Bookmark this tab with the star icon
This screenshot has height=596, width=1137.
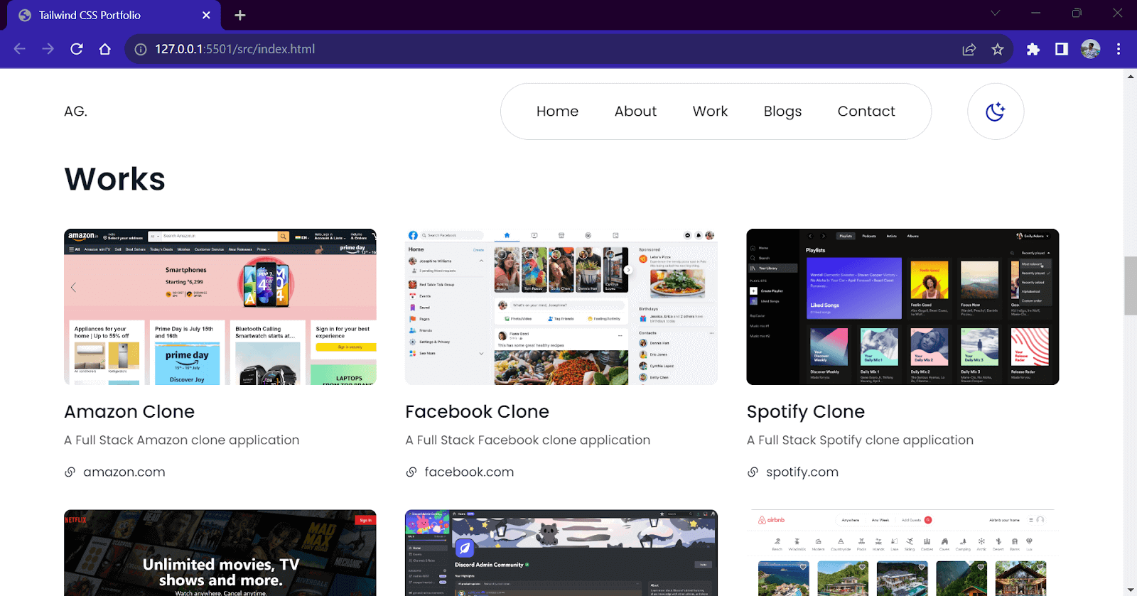tap(998, 49)
